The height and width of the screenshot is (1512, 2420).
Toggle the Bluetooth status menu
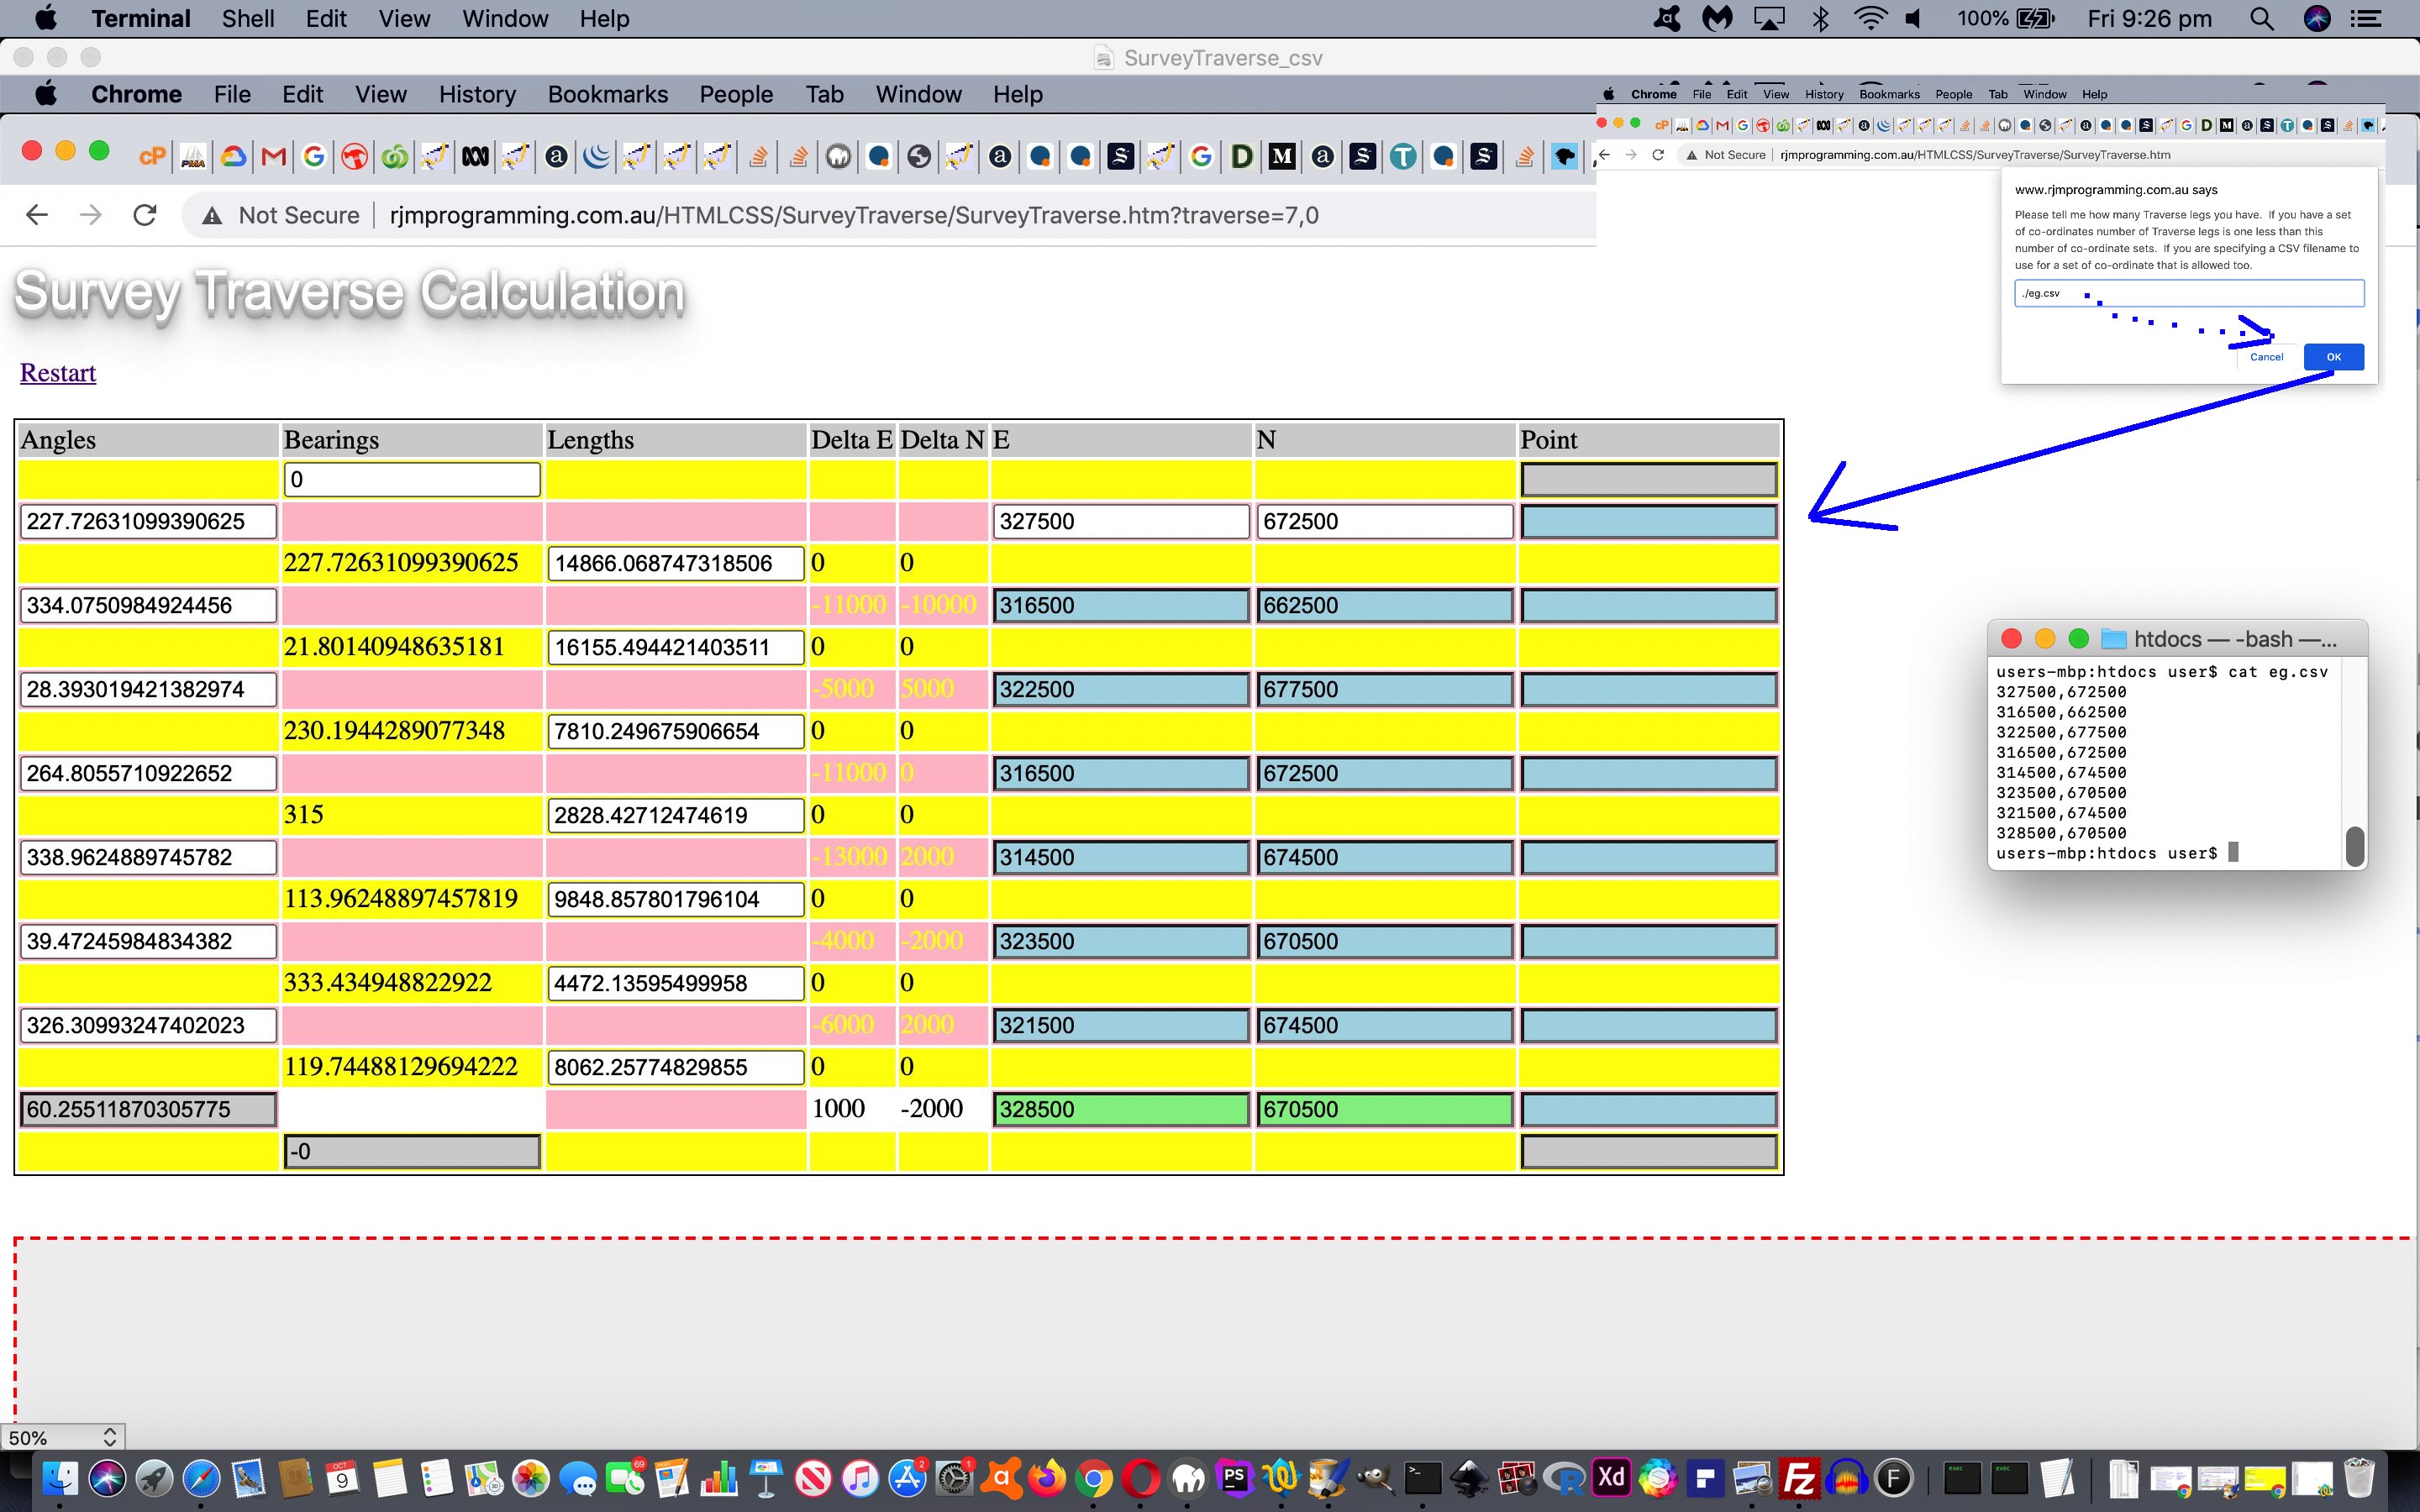click(x=1820, y=19)
